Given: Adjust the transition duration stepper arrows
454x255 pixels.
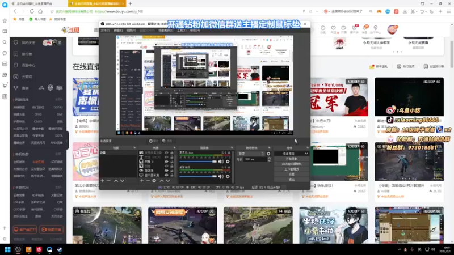Looking at the screenshot, I should tap(269, 159).
